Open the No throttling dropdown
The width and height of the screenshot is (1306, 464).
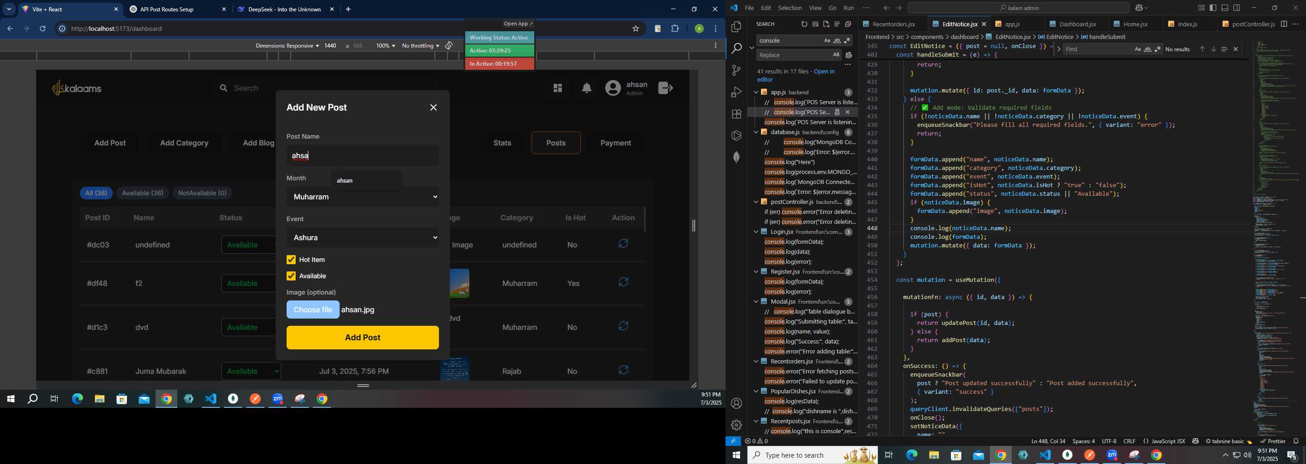coord(420,46)
